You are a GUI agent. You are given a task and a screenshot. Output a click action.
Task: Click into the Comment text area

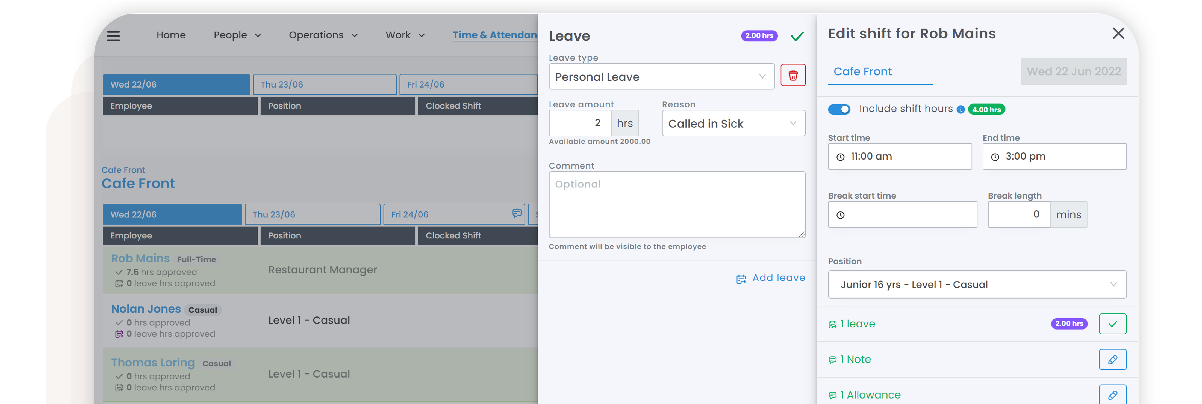tap(677, 205)
